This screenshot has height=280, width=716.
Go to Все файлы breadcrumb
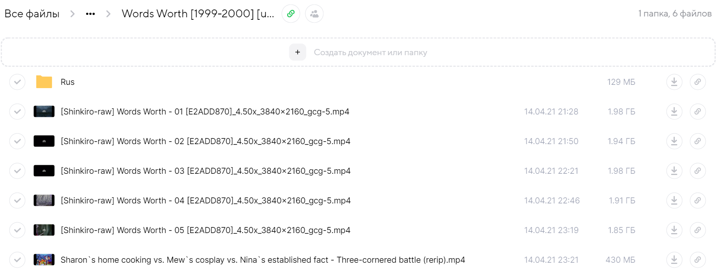(32, 14)
